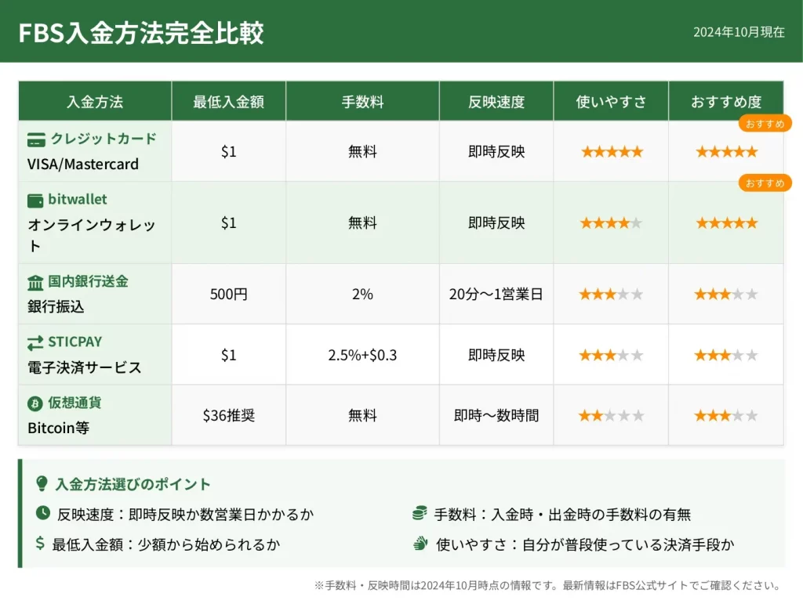Select the 反映速度 column header
Screen dimensions: 803x611
click(x=496, y=102)
